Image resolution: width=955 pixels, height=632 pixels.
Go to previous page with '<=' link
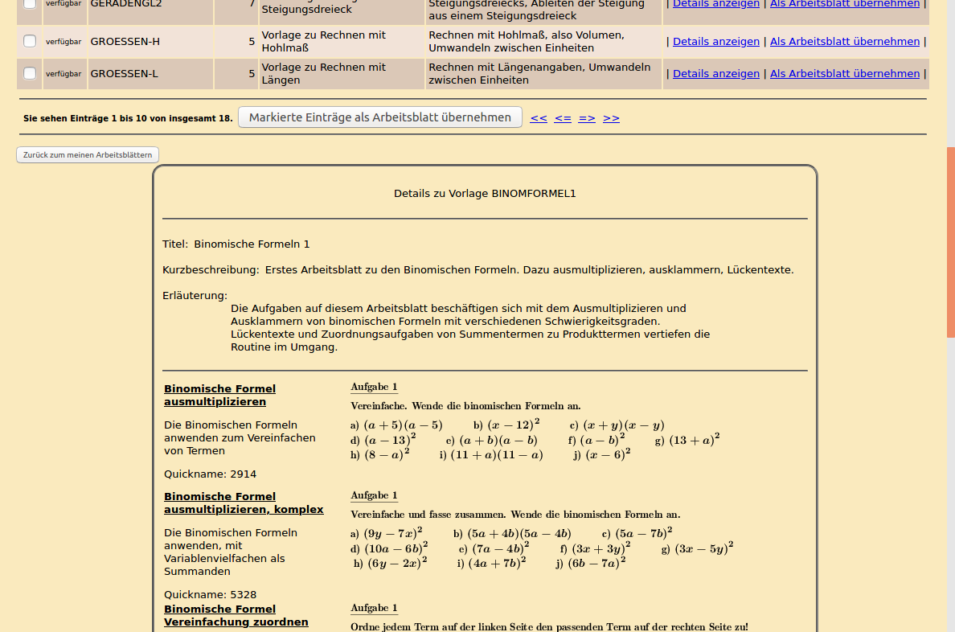click(x=563, y=118)
